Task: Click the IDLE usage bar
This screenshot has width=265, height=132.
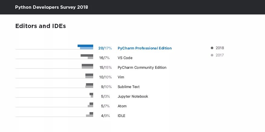Action: [x=90, y=115]
